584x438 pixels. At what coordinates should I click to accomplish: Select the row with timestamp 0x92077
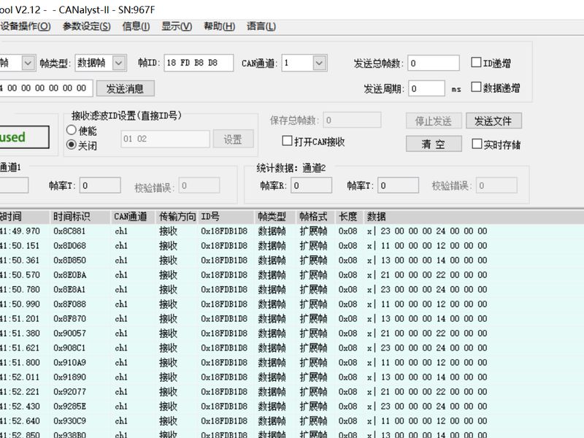click(x=292, y=392)
